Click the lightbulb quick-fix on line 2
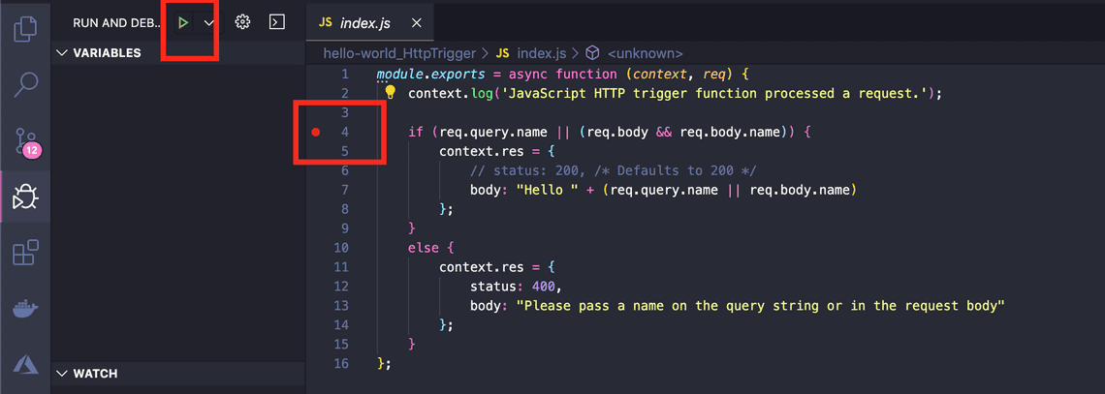The image size is (1105, 394). click(391, 93)
